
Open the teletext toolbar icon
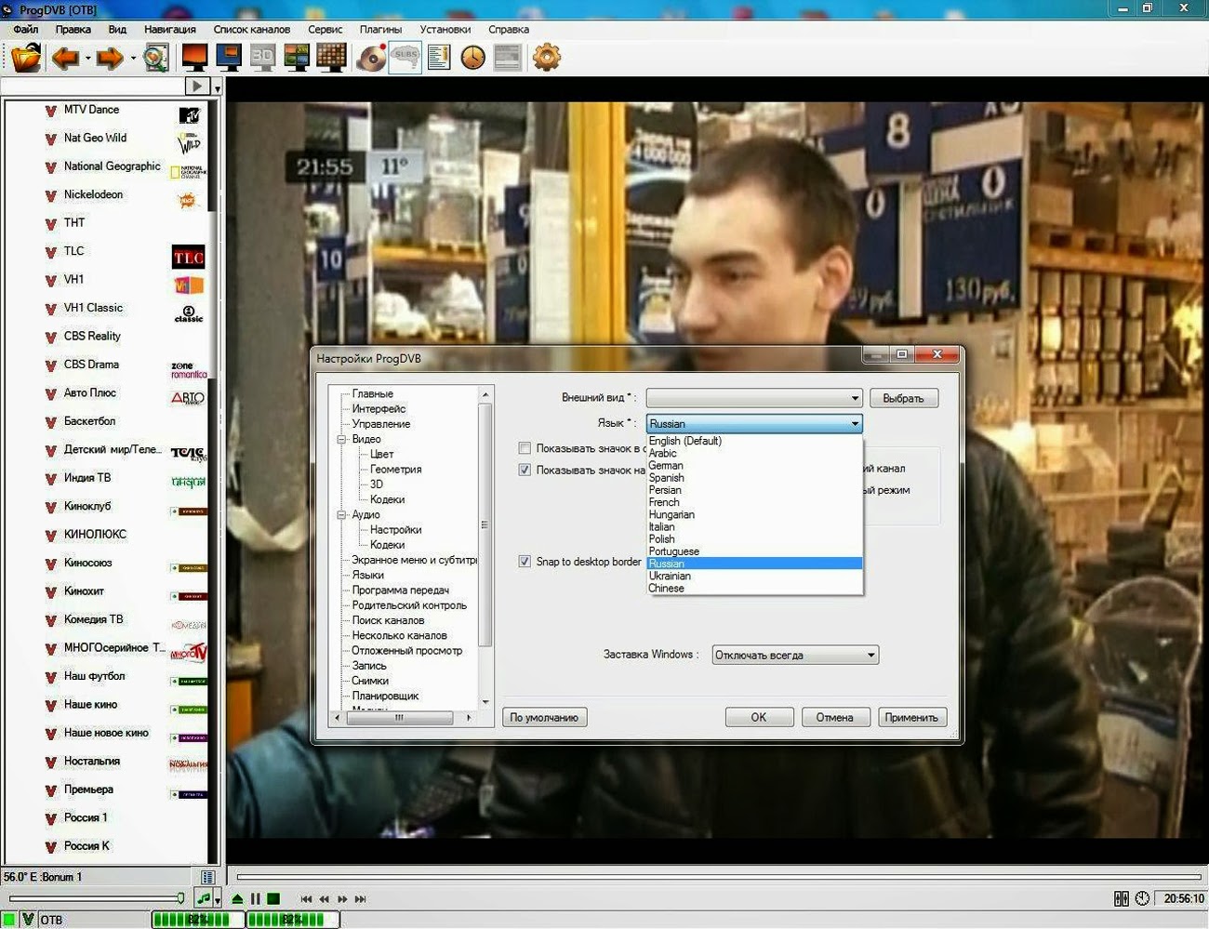pos(507,58)
